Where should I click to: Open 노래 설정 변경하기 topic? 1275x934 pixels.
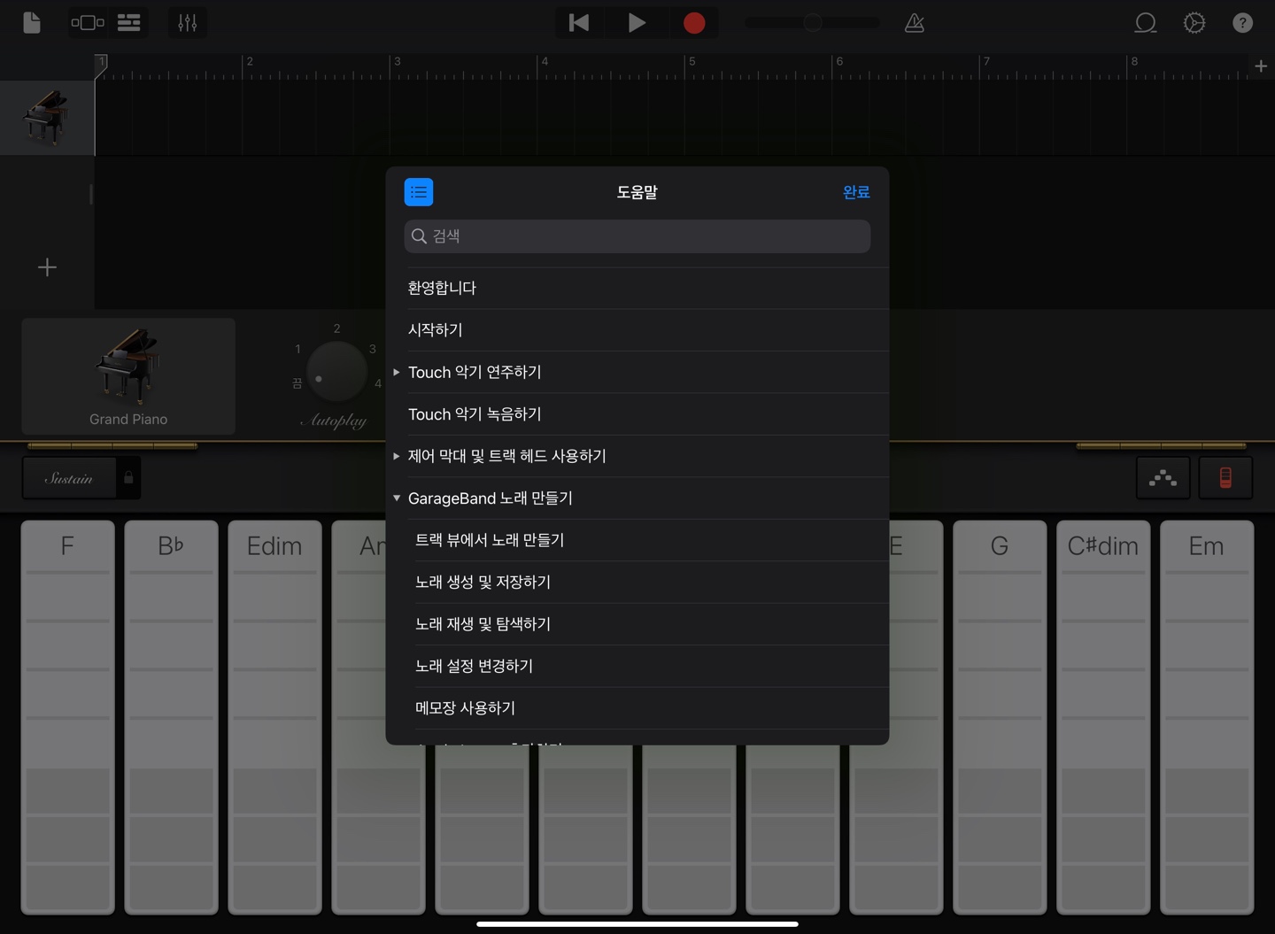pyautogui.click(x=637, y=666)
